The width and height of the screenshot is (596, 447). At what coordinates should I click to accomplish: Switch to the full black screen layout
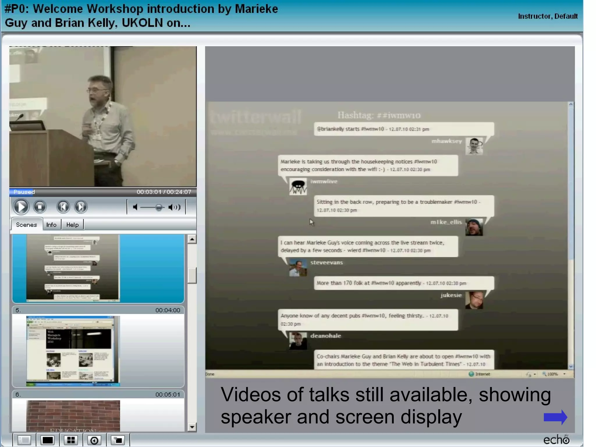click(48, 440)
